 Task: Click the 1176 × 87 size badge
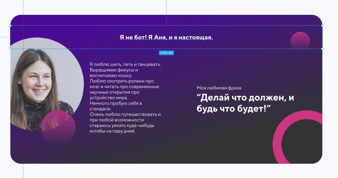[x=166, y=53]
